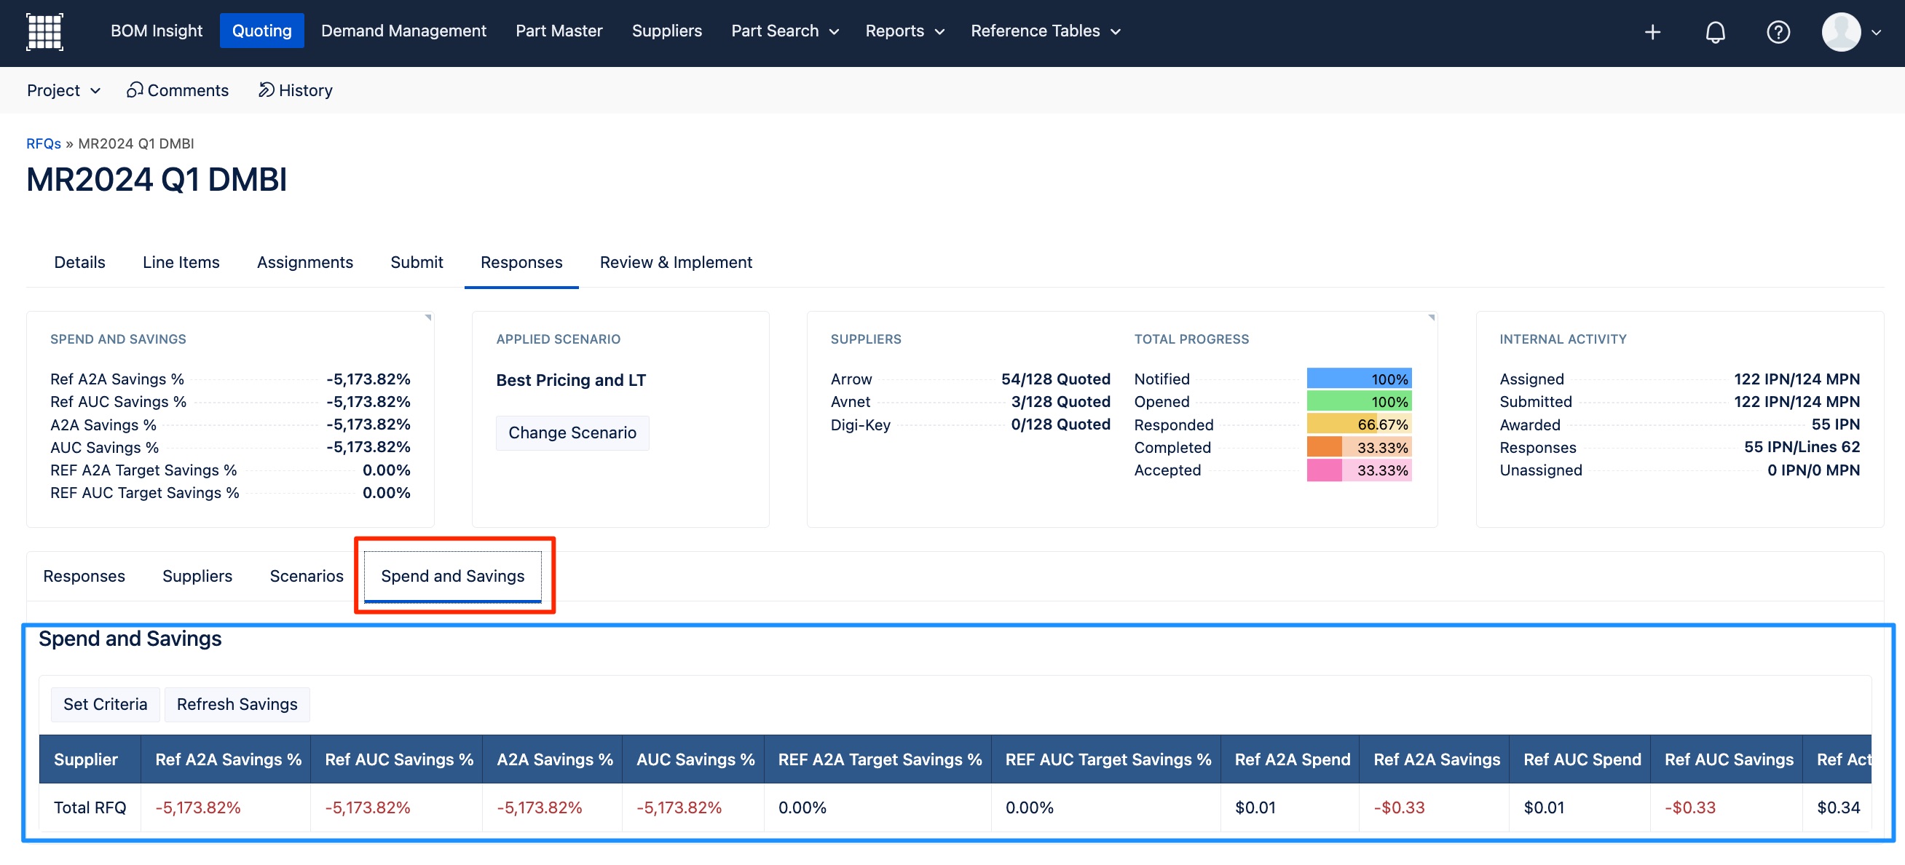Viewport: 1905px width, 865px height.
Task: Select the Spend and Savings sub-tab
Action: [x=453, y=576]
